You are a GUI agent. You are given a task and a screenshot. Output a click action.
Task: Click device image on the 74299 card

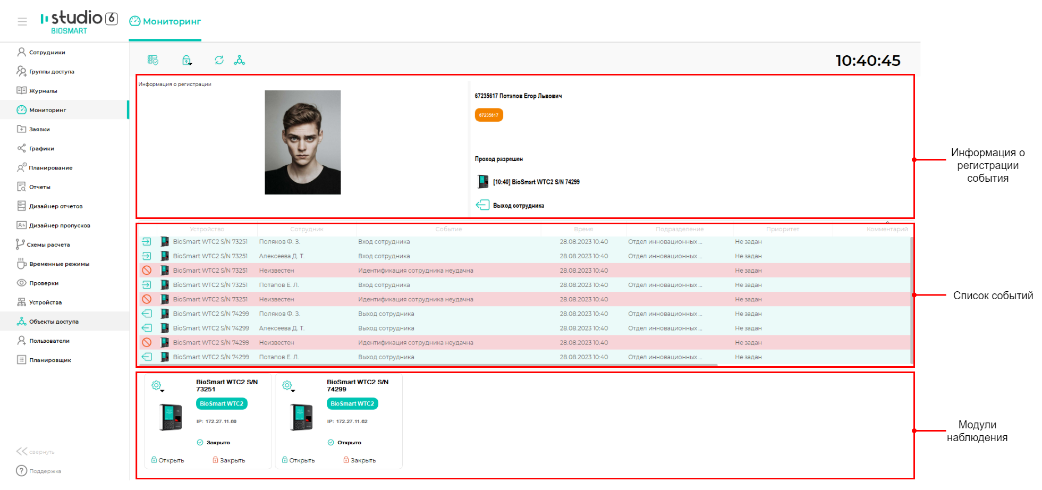(302, 417)
